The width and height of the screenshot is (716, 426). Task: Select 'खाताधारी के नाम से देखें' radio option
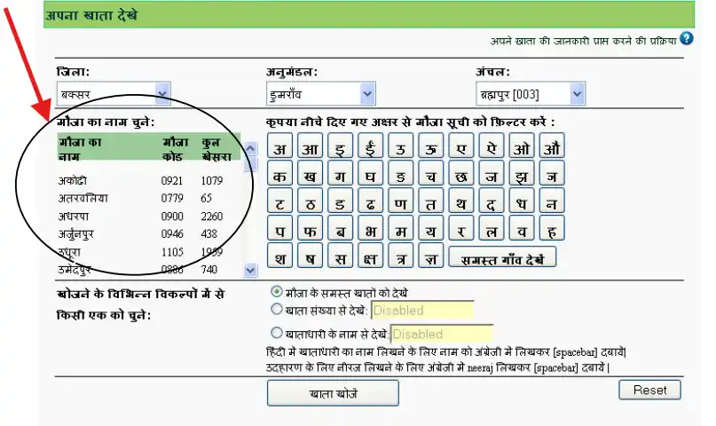click(276, 334)
